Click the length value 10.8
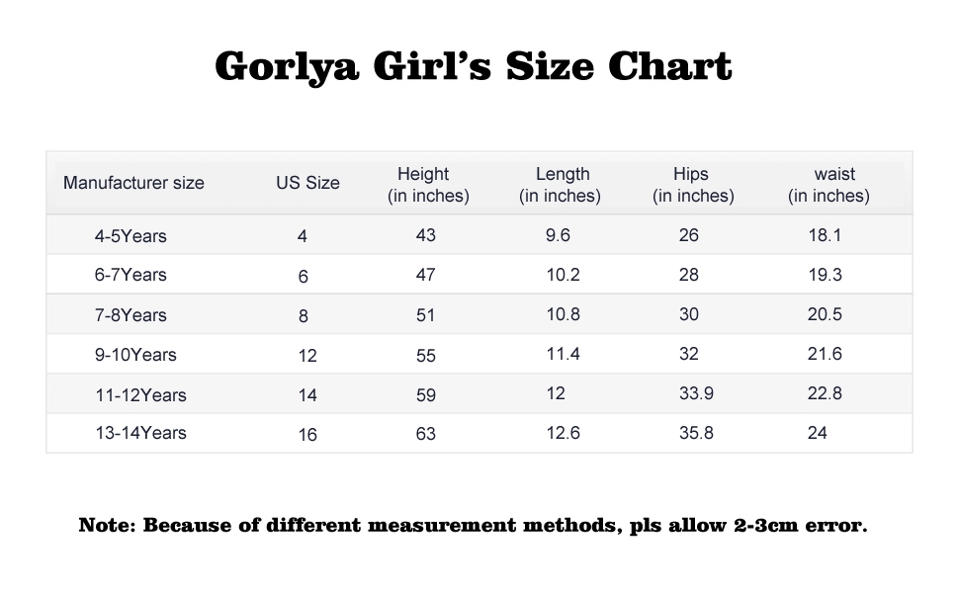Viewport: 959px width, 593px height. 563,315
